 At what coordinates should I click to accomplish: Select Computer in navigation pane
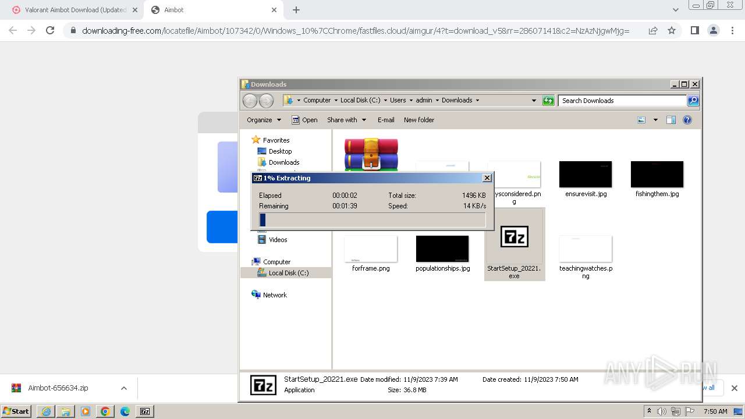point(276,262)
